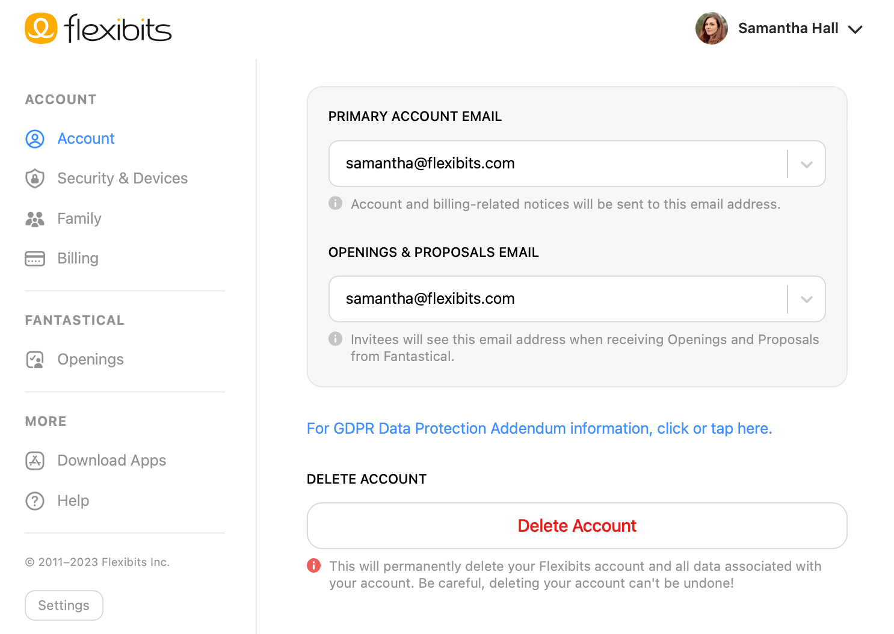894x634 pixels.
Task: Click the Flexibits orange logo icon
Action: pos(41,28)
